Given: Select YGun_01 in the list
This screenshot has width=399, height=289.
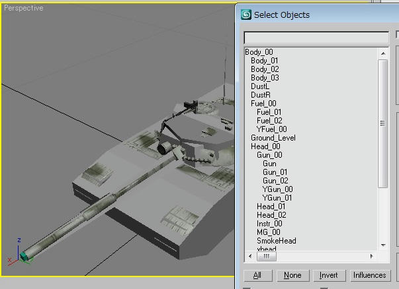Looking at the screenshot, I should pos(277,198).
